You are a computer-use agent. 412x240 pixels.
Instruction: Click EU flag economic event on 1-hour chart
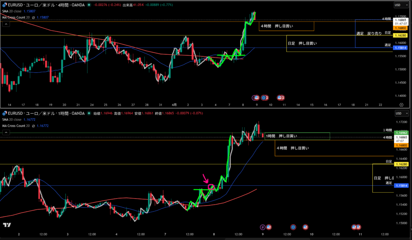click(293, 227)
